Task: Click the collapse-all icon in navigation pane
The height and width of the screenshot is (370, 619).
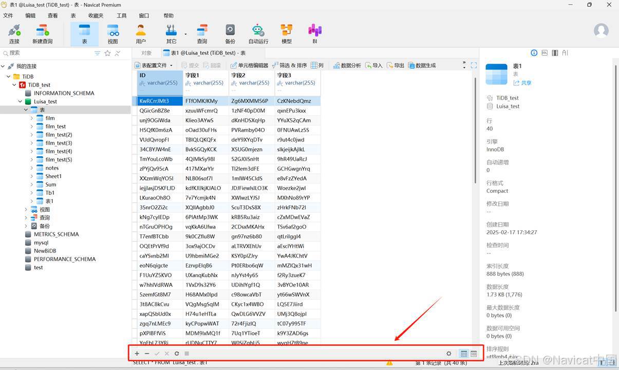Action: (x=118, y=53)
